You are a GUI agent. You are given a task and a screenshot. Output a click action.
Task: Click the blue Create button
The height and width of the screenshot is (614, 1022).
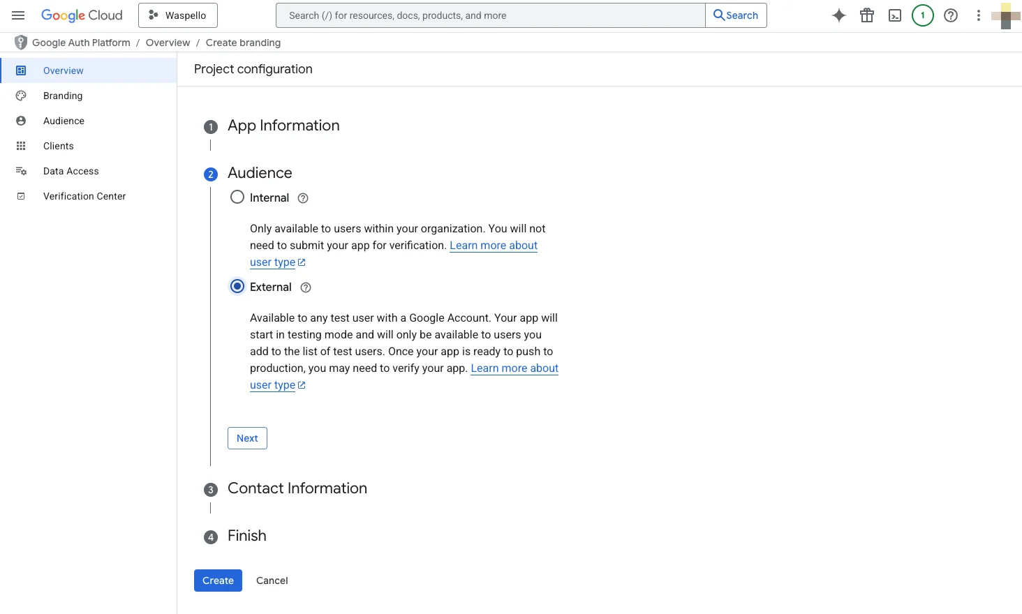[218, 581]
